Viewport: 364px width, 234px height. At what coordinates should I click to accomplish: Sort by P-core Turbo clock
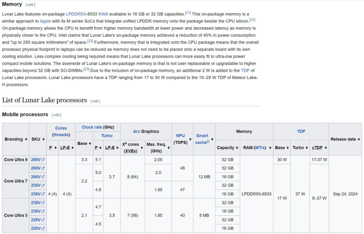pos(100,148)
